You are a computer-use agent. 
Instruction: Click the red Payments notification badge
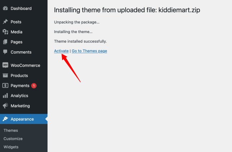point(34,86)
